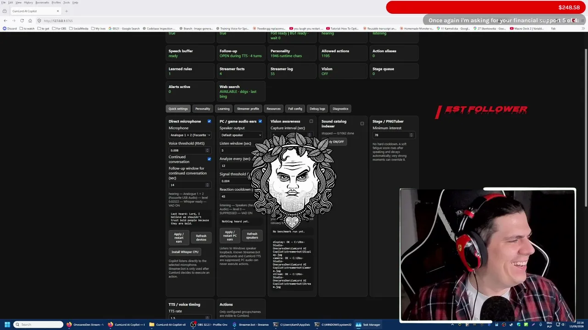This screenshot has height=330, width=588.
Task: Switch to the Quick settings tab
Action: click(x=178, y=109)
